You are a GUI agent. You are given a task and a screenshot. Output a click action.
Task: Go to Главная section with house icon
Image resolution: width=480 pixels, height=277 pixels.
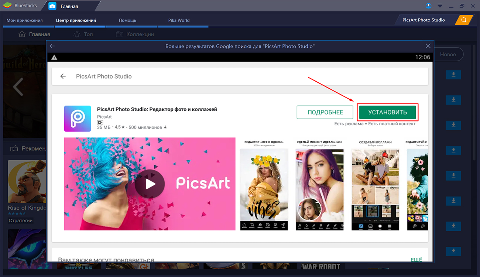pos(34,34)
